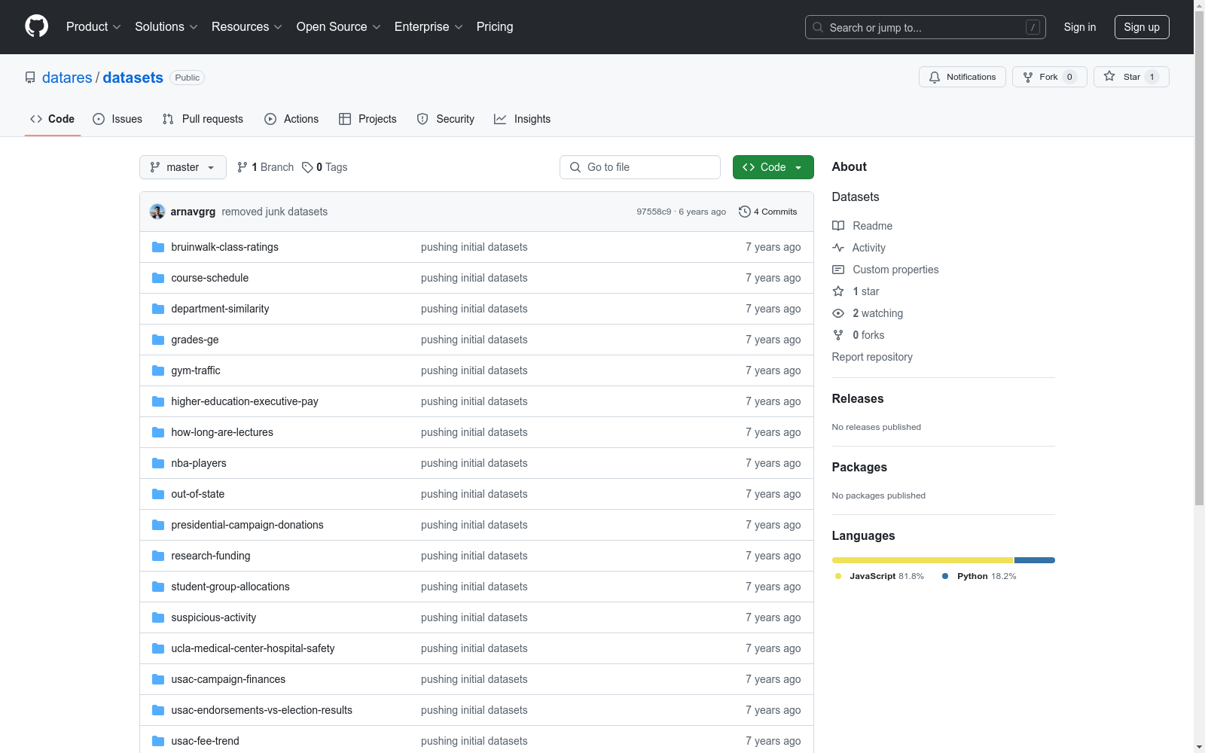Image resolution: width=1205 pixels, height=753 pixels.
Task: Click the Fork icon
Action: (x=1028, y=77)
